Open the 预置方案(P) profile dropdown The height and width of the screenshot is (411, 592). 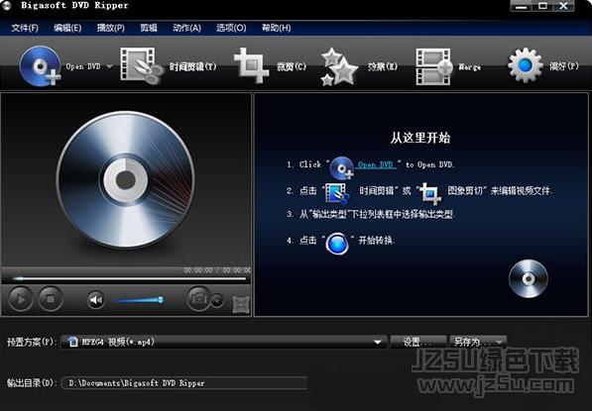pos(224,342)
